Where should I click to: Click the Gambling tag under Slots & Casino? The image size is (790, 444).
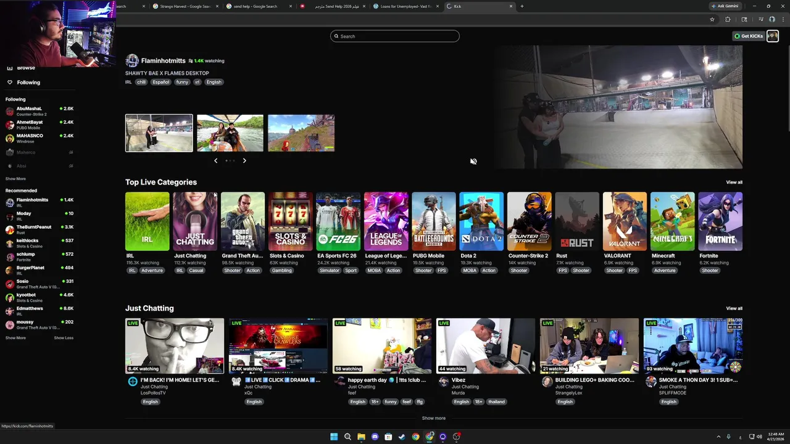click(x=281, y=271)
